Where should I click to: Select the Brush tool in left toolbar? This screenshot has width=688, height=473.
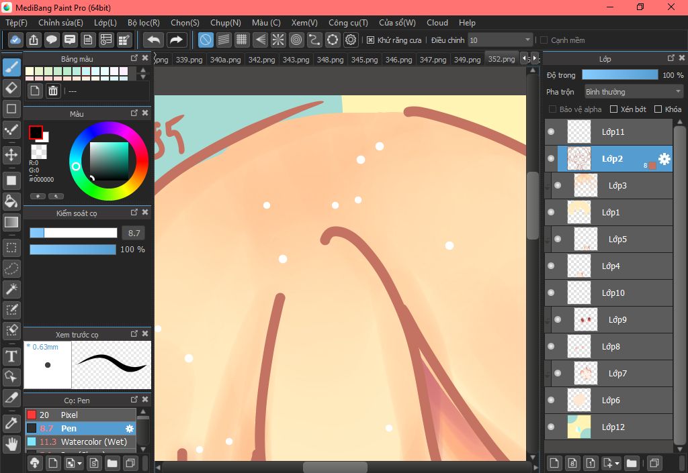point(11,68)
